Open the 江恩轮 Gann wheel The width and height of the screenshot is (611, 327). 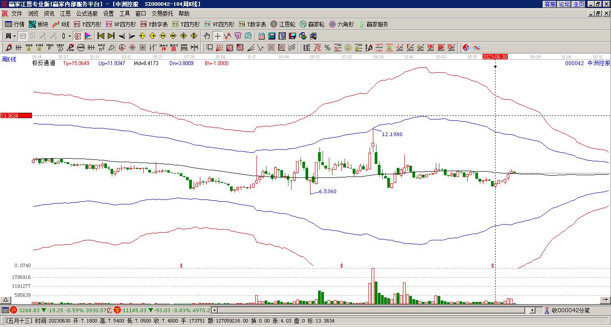click(x=283, y=24)
